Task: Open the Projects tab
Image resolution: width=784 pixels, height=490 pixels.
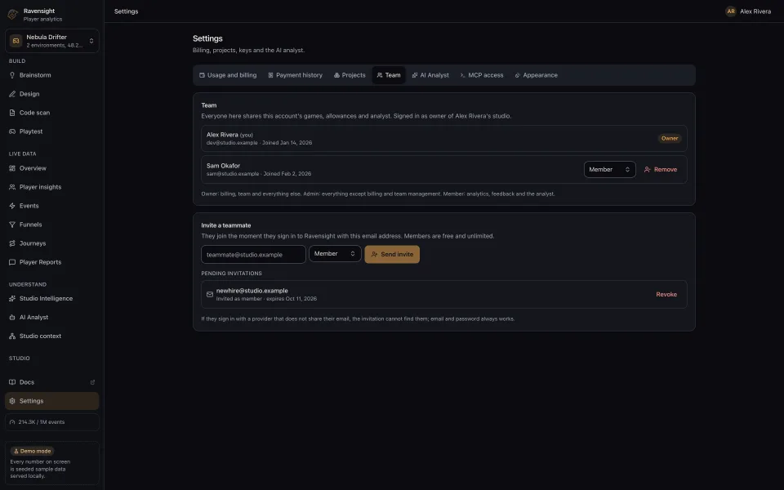Action: tap(350, 75)
